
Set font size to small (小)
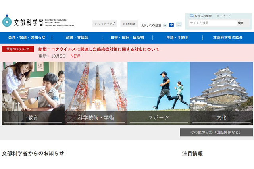pyautogui.click(x=165, y=25)
